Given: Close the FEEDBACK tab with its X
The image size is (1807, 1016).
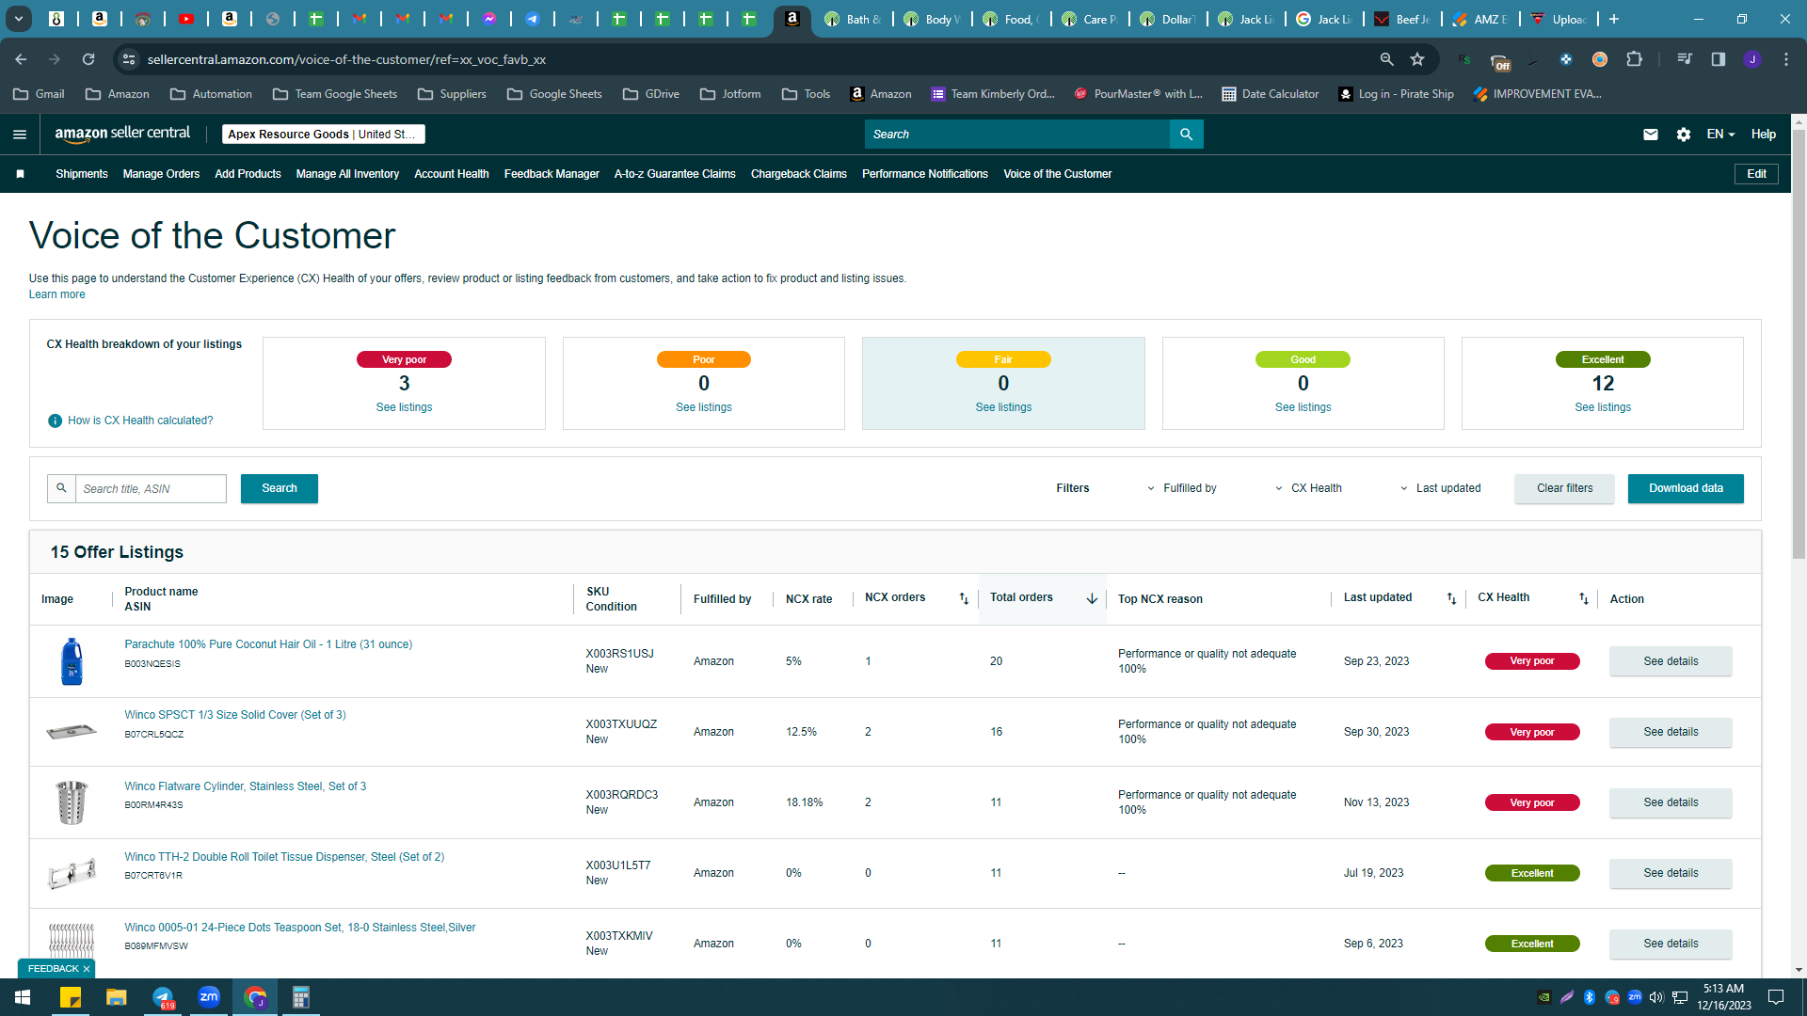Looking at the screenshot, I should click(x=87, y=969).
